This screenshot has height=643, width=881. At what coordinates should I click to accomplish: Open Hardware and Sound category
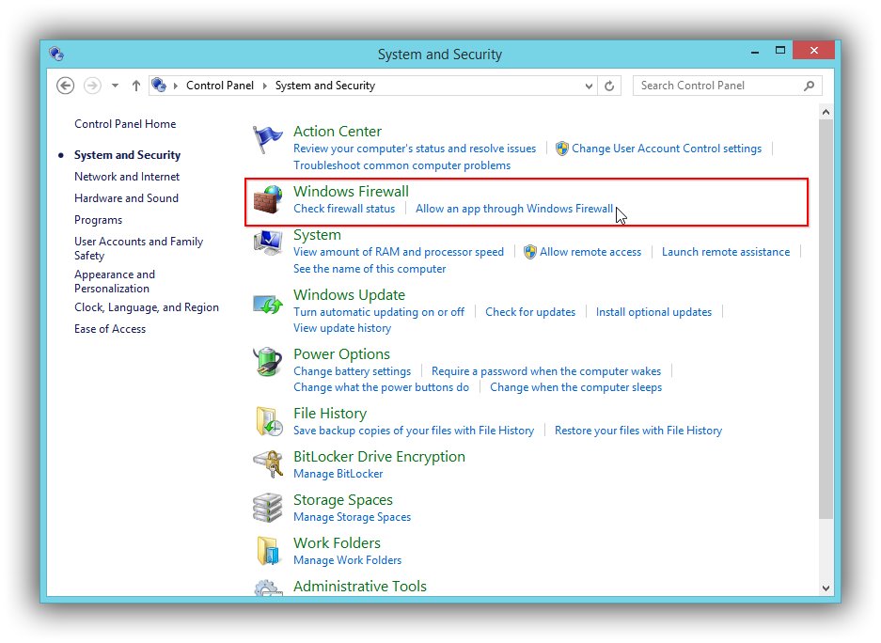[126, 198]
